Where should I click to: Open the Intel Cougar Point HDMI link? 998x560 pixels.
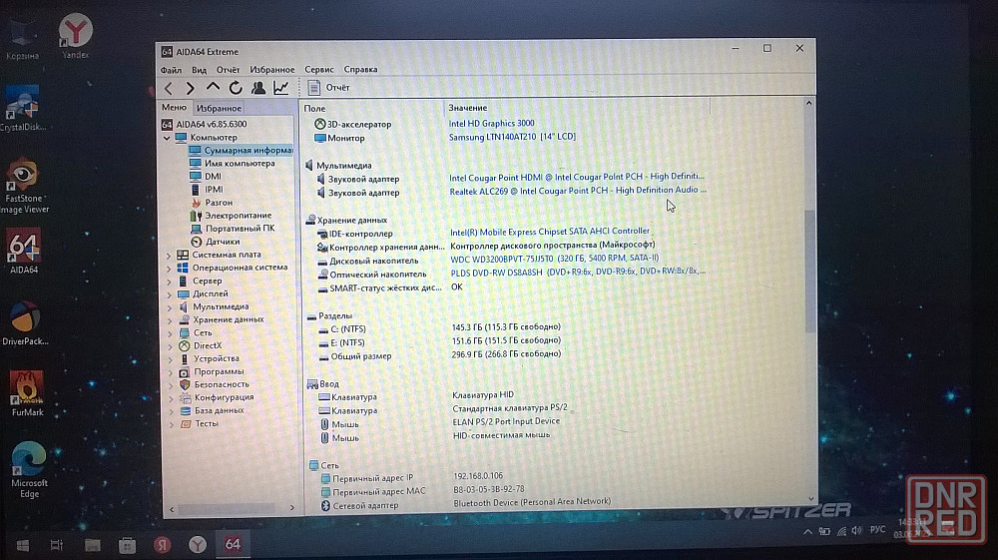pos(577,177)
